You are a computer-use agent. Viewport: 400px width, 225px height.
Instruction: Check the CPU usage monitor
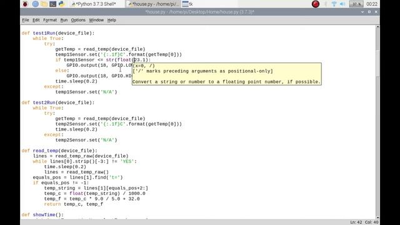(356, 4)
